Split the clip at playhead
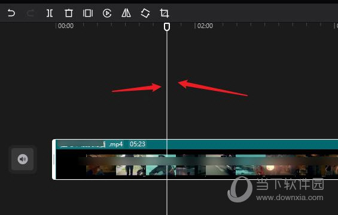This screenshot has height=215, width=338. pos(50,13)
